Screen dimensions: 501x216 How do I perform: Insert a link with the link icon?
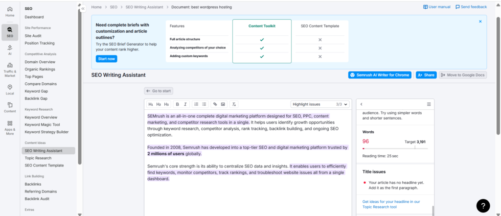point(215,104)
